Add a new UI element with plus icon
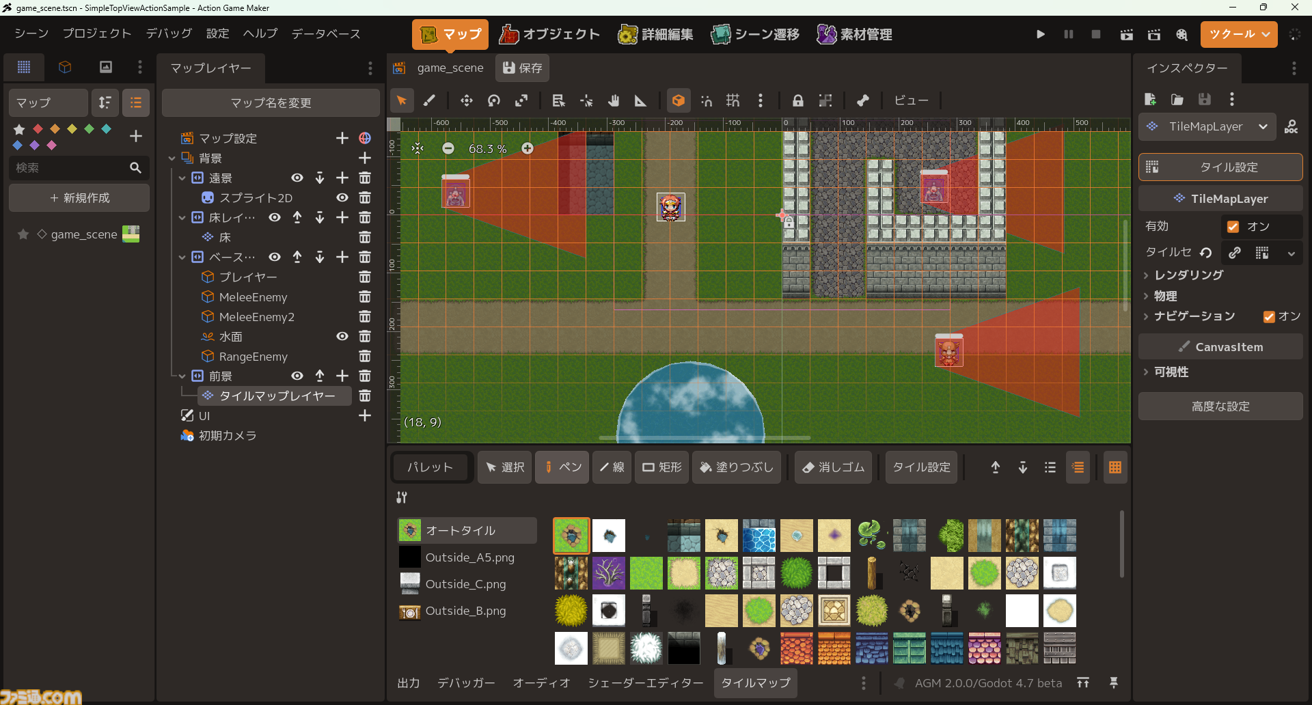Viewport: 1312px width, 705px height. 365,415
